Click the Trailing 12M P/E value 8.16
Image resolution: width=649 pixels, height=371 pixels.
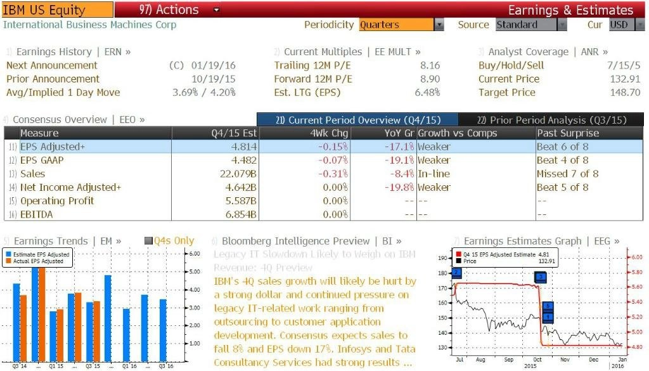(430, 65)
